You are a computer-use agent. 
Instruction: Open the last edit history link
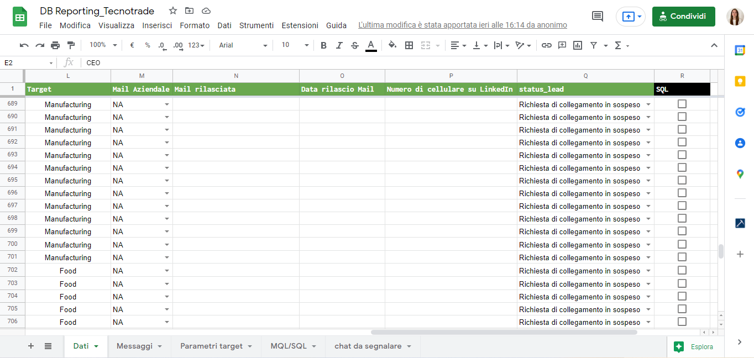click(x=463, y=25)
